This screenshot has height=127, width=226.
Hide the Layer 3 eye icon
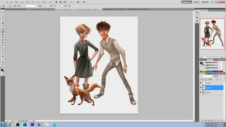[x=201, y=87]
